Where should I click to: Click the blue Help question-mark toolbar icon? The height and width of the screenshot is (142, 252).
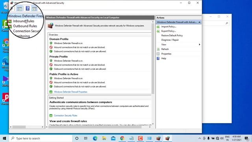[28, 8]
